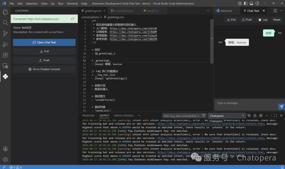Click the remote window status bar icon

coord(4,167)
